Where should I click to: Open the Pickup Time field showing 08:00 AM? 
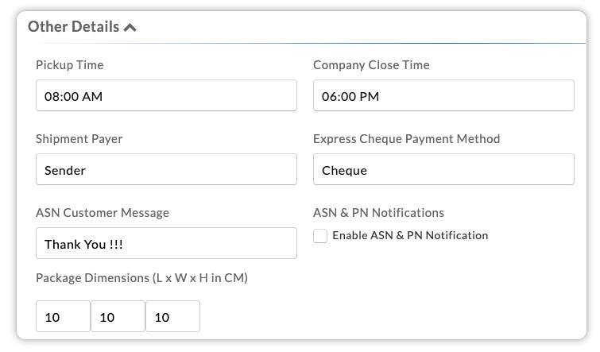click(166, 95)
